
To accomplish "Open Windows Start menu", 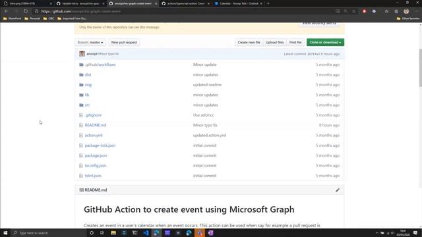I will 5,232.
